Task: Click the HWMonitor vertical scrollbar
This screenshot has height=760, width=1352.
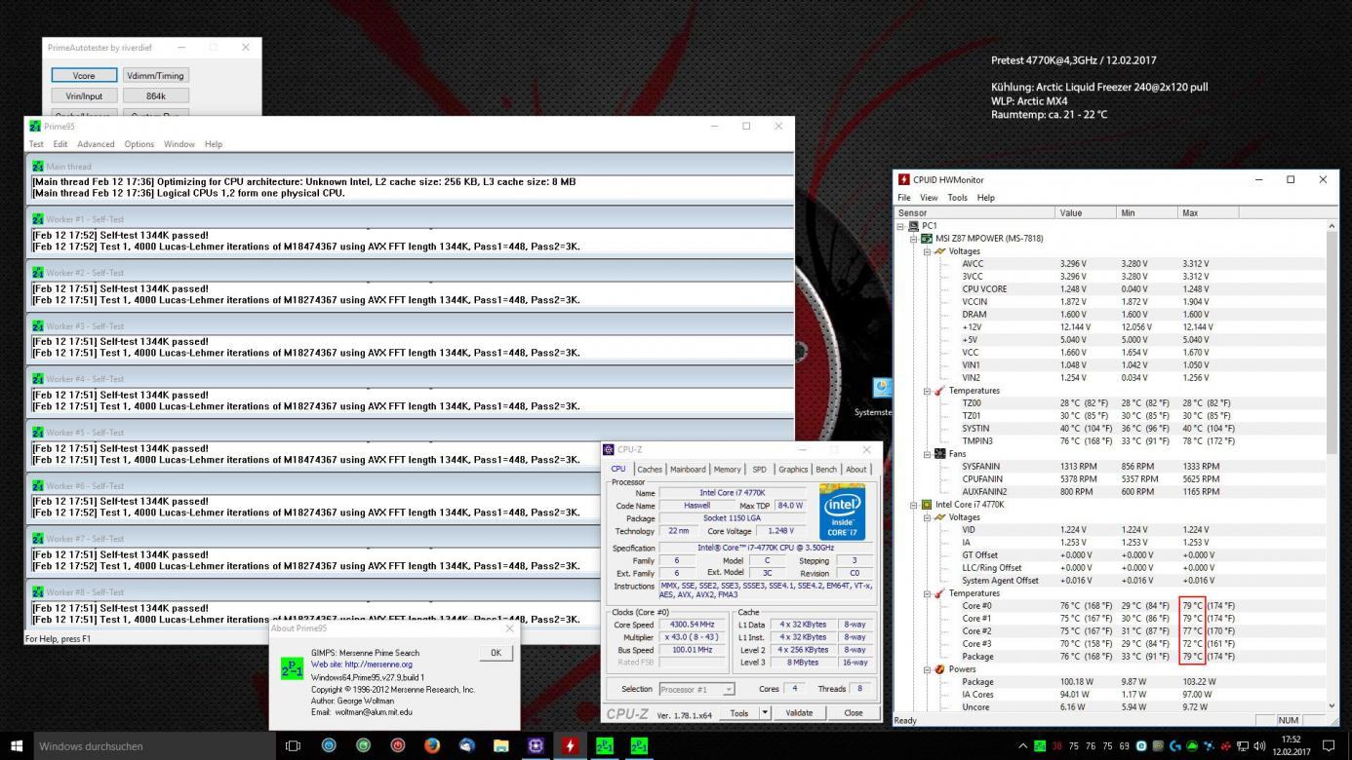Action: pos(1332,463)
